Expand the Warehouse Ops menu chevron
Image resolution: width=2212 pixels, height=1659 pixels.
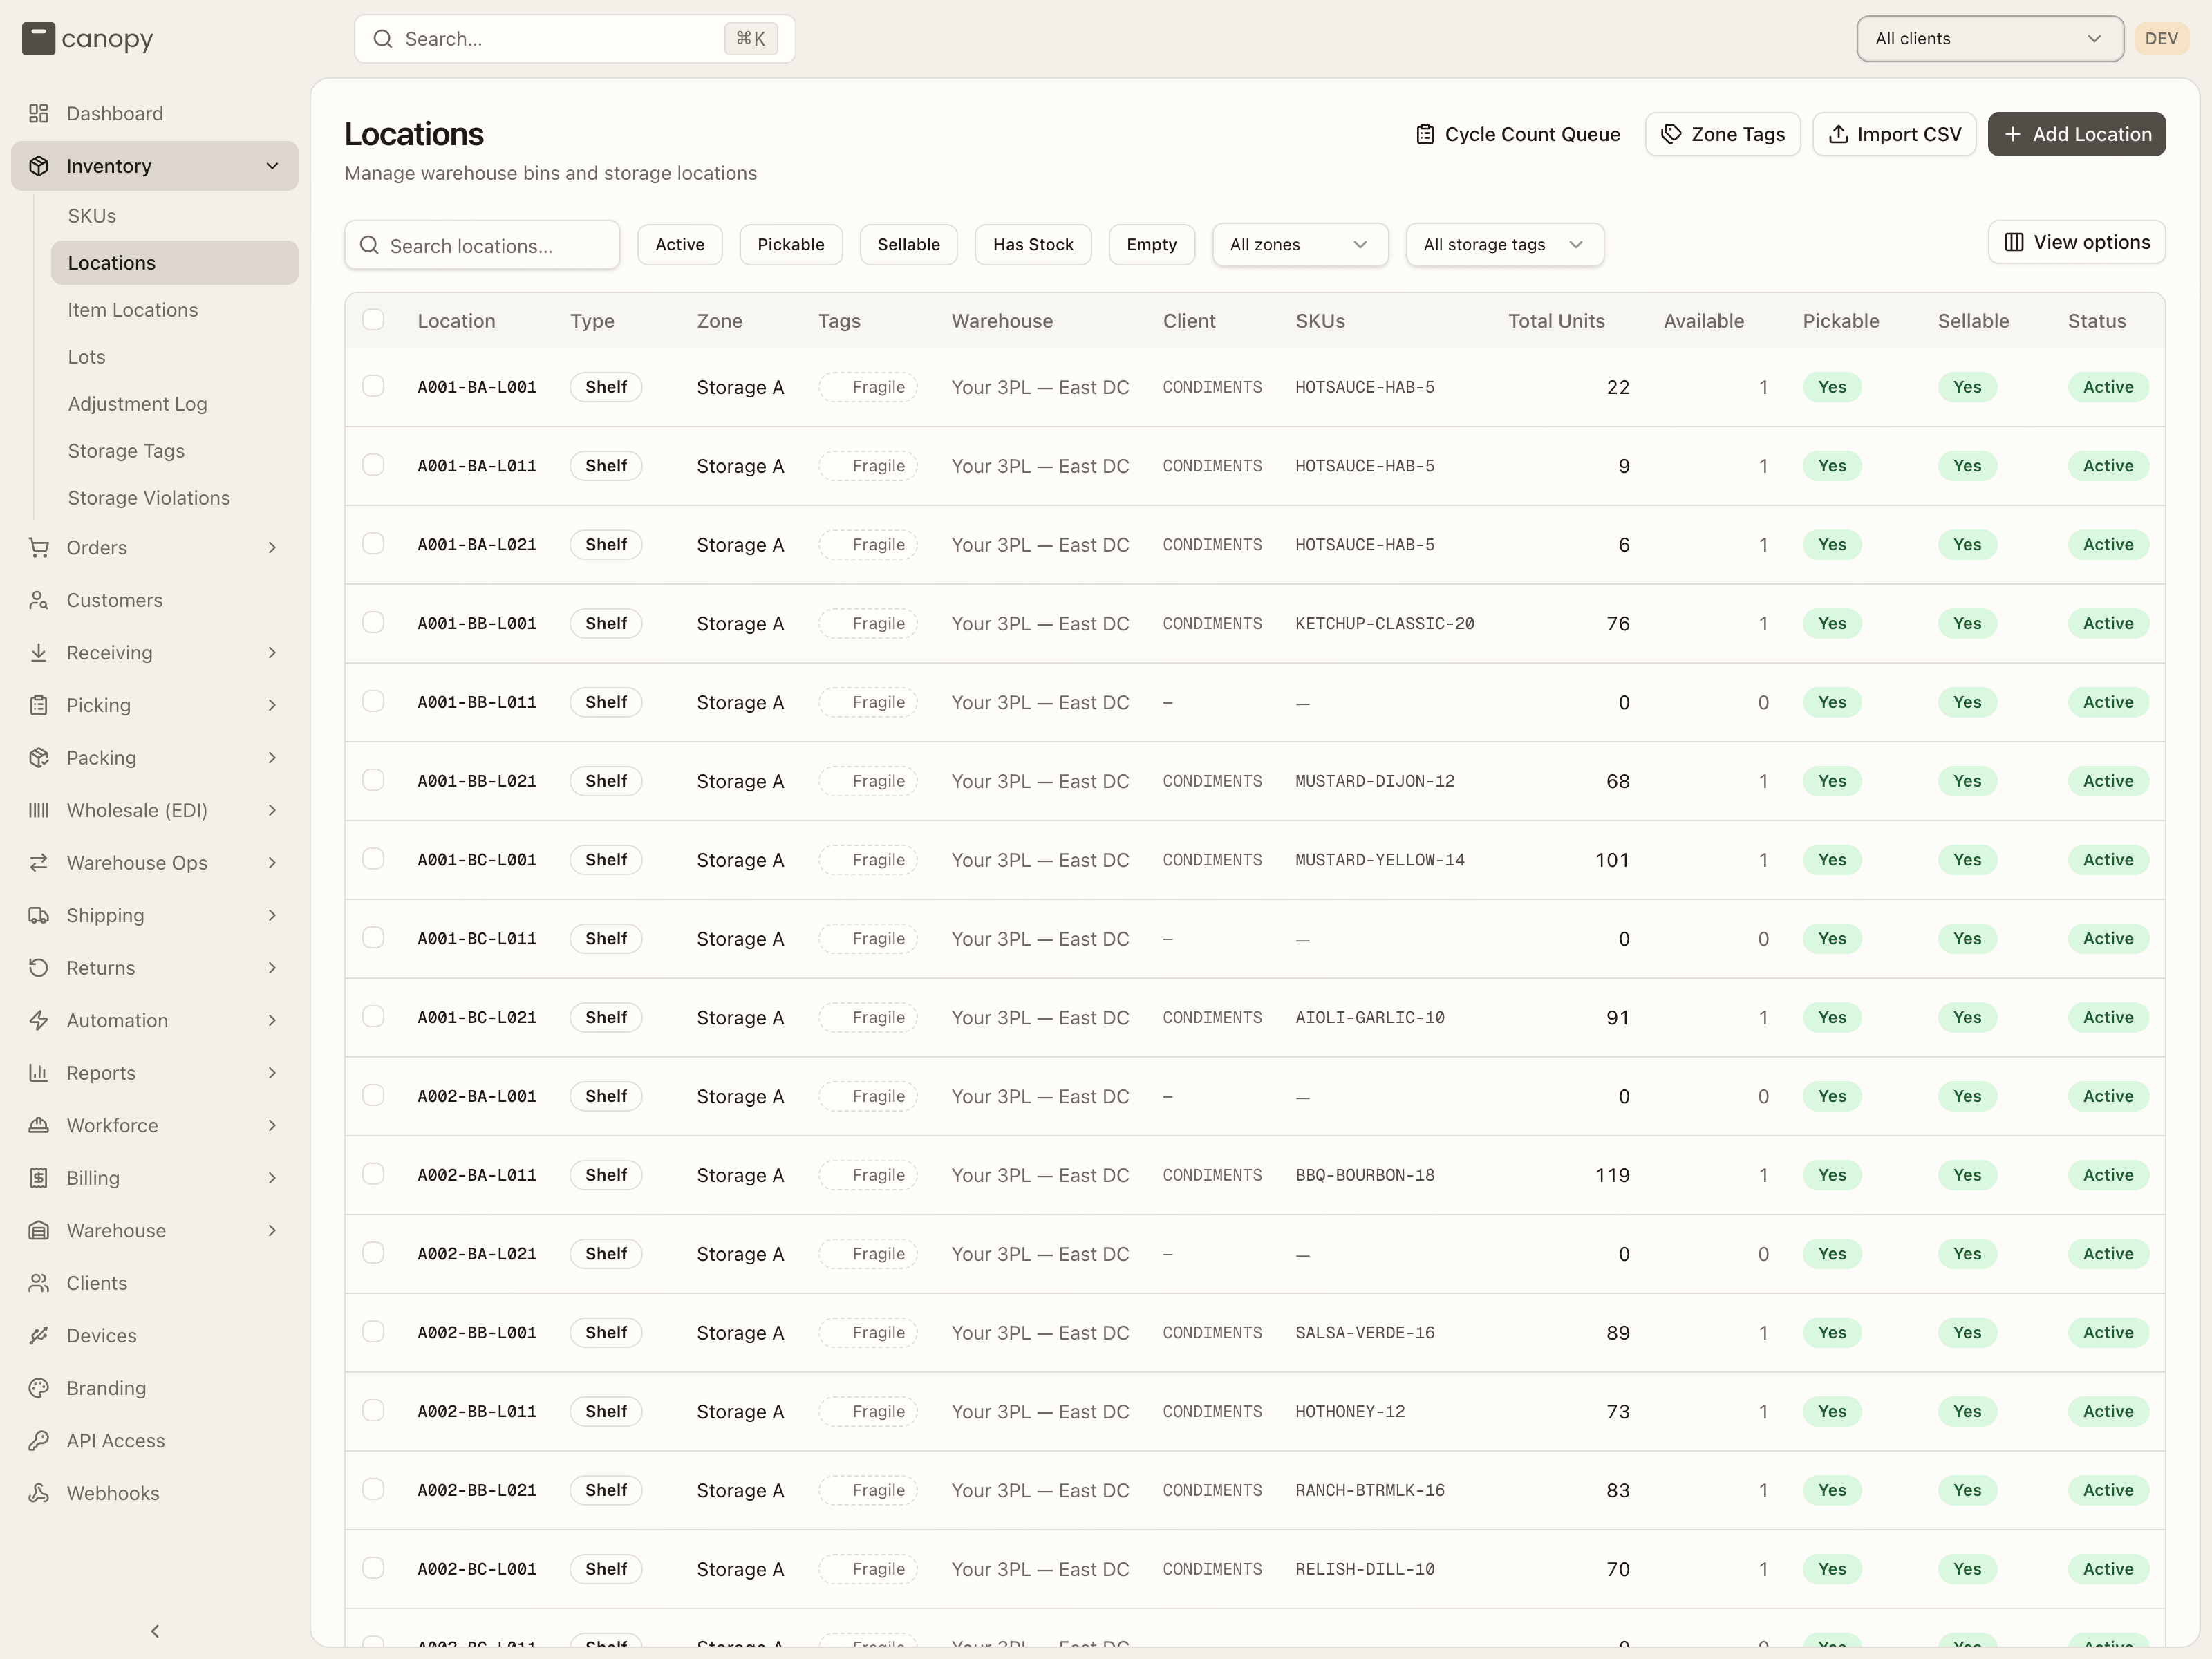pyautogui.click(x=272, y=862)
